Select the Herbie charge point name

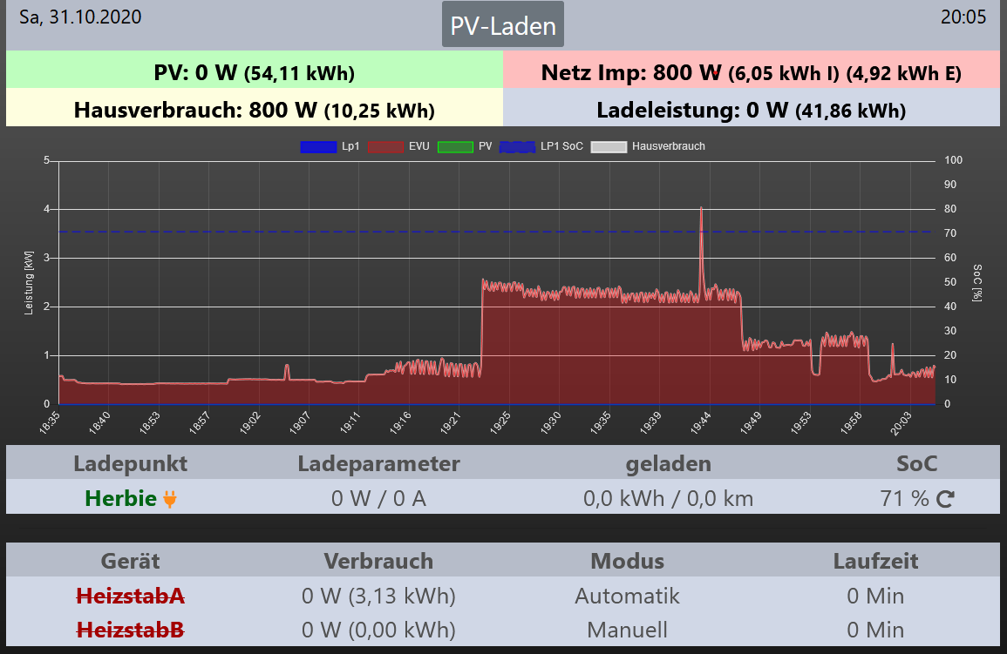pos(120,498)
